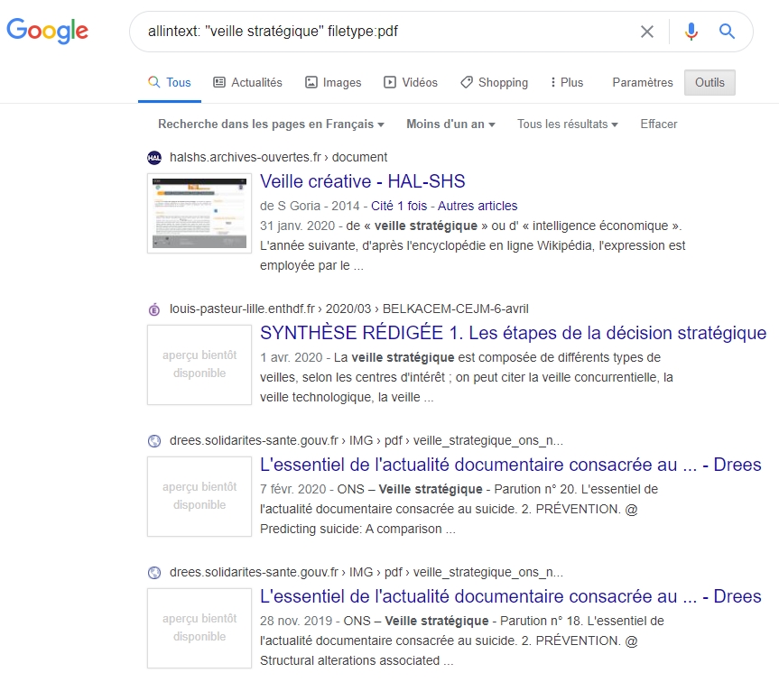779x682 pixels.
Task: Click Effacer to clear filters
Action: [658, 124]
